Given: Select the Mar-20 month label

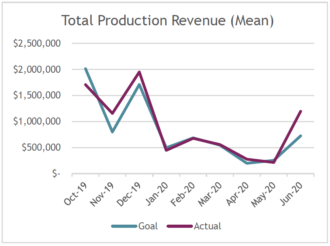Looking at the screenshot, I should 210,194.
